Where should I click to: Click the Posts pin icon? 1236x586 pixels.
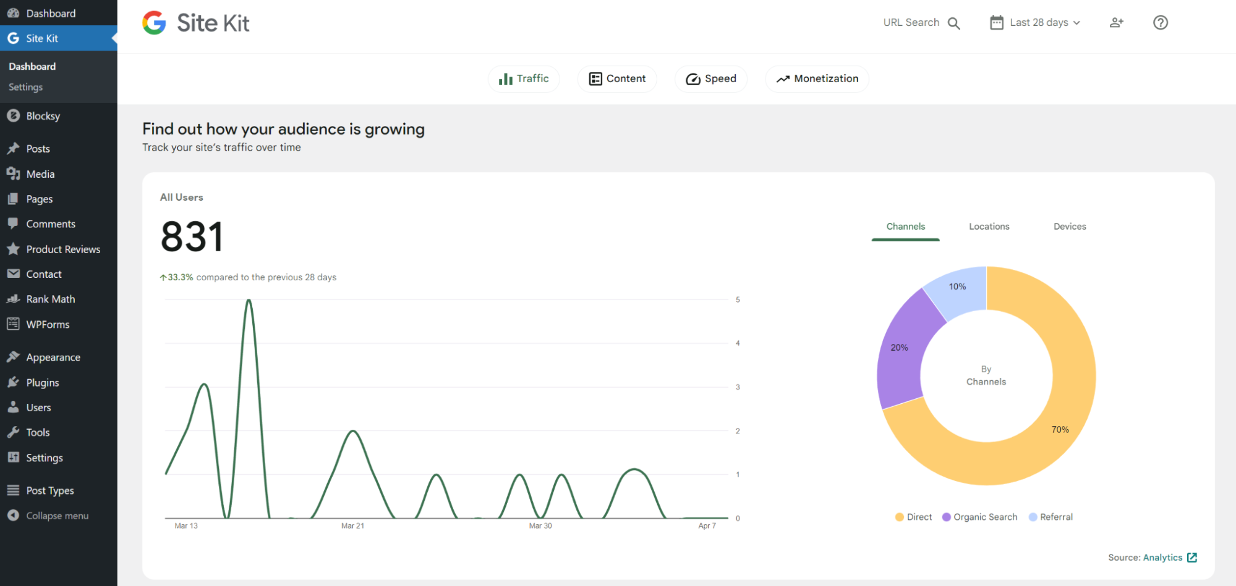point(13,148)
